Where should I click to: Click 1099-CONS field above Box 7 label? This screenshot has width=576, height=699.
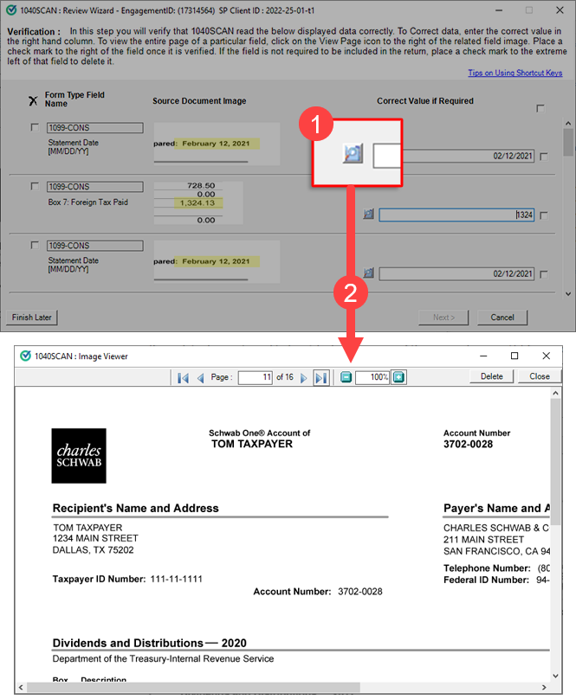(x=95, y=187)
